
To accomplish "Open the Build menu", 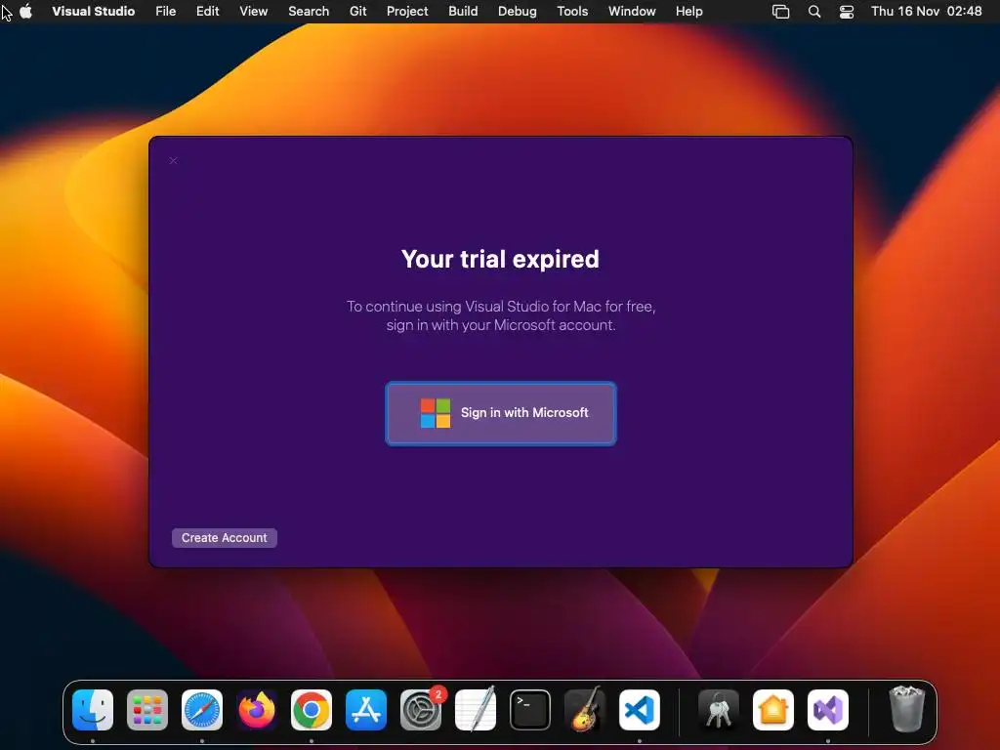I will pyautogui.click(x=463, y=12).
